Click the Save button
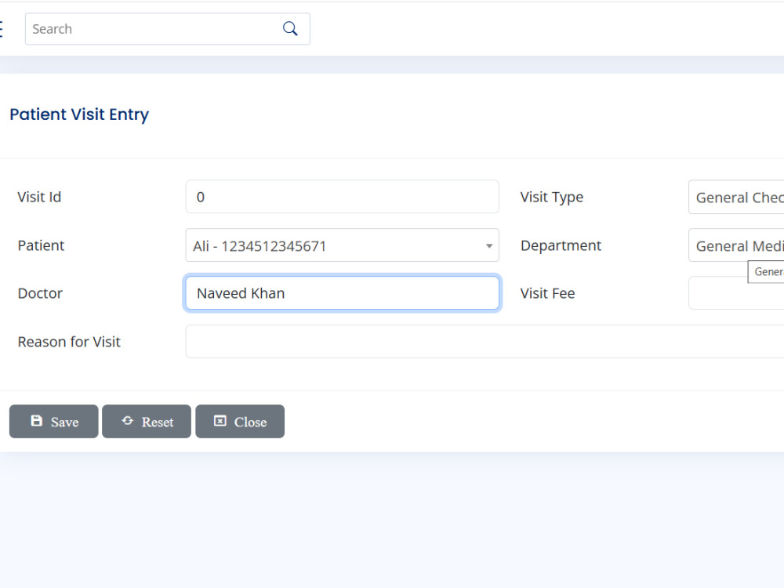The height and width of the screenshot is (588, 784). click(54, 422)
